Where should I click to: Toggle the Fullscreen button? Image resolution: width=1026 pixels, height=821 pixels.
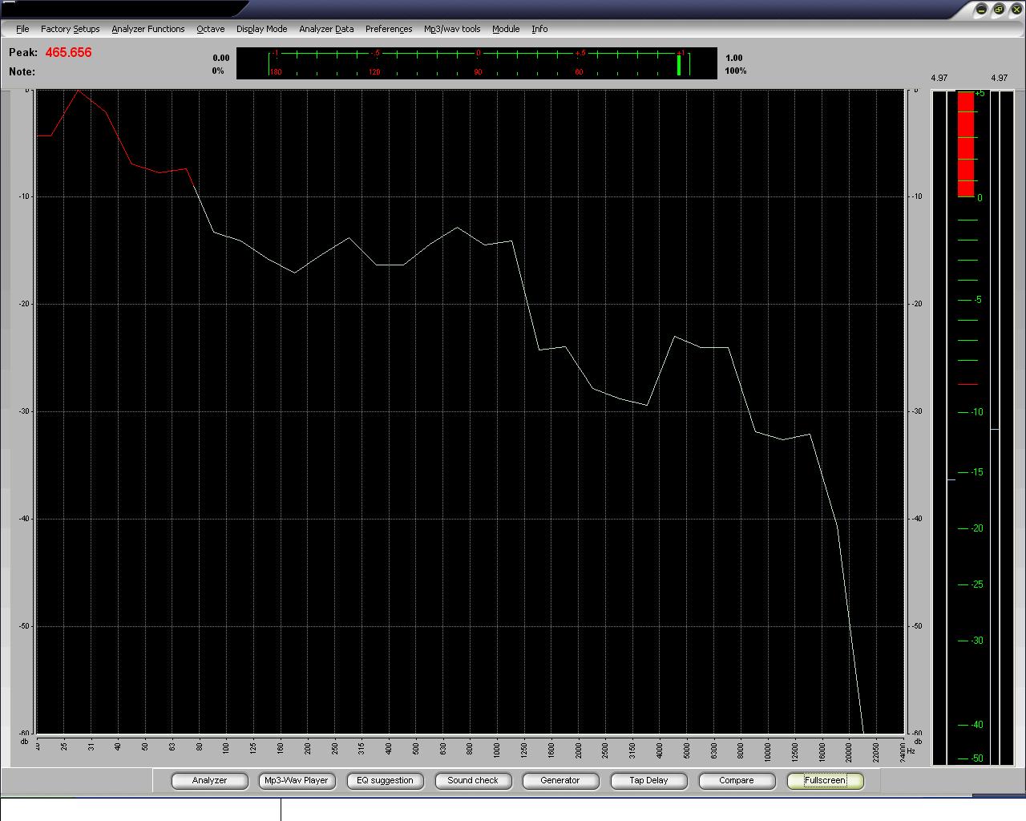coord(825,780)
